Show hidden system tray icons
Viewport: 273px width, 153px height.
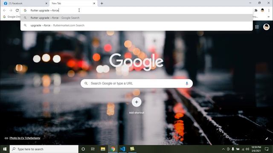pyautogui.click(x=224, y=149)
